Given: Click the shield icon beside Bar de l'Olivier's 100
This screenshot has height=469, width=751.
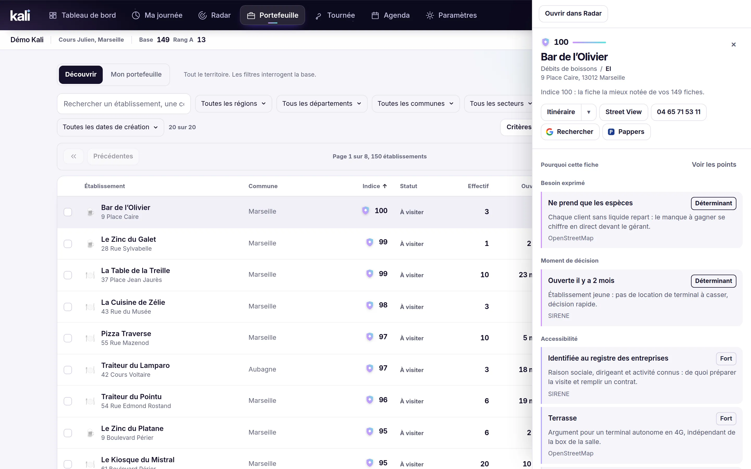Looking at the screenshot, I should [366, 211].
